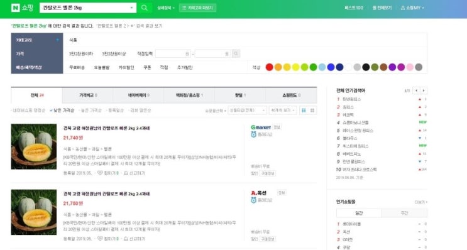The height and width of the screenshot is (250, 467).
Task: Sort by 등록일순
Action: tap(116, 111)
